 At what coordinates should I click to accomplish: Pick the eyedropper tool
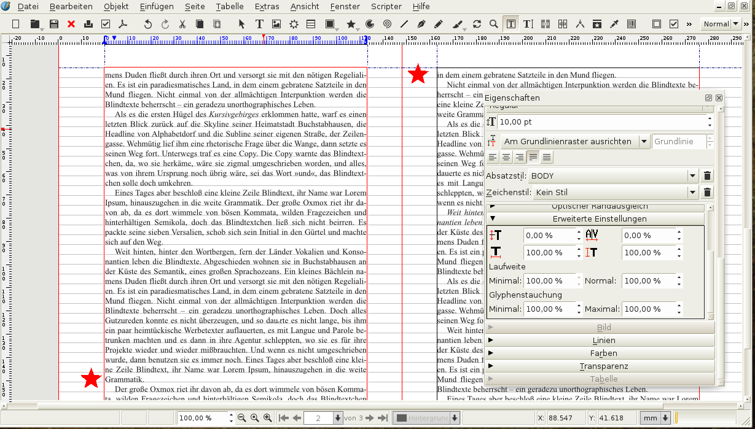[614, 24]
